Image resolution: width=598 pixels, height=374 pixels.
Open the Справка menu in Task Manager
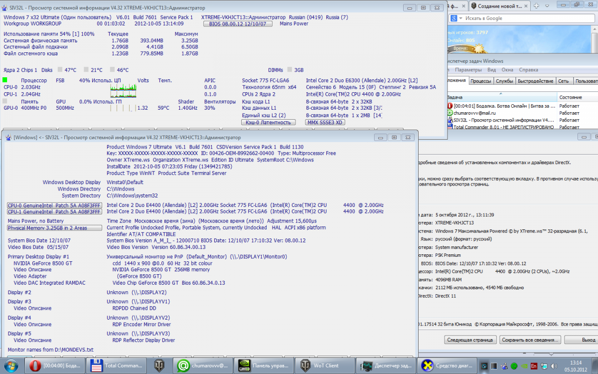click(x=528, y=70)
